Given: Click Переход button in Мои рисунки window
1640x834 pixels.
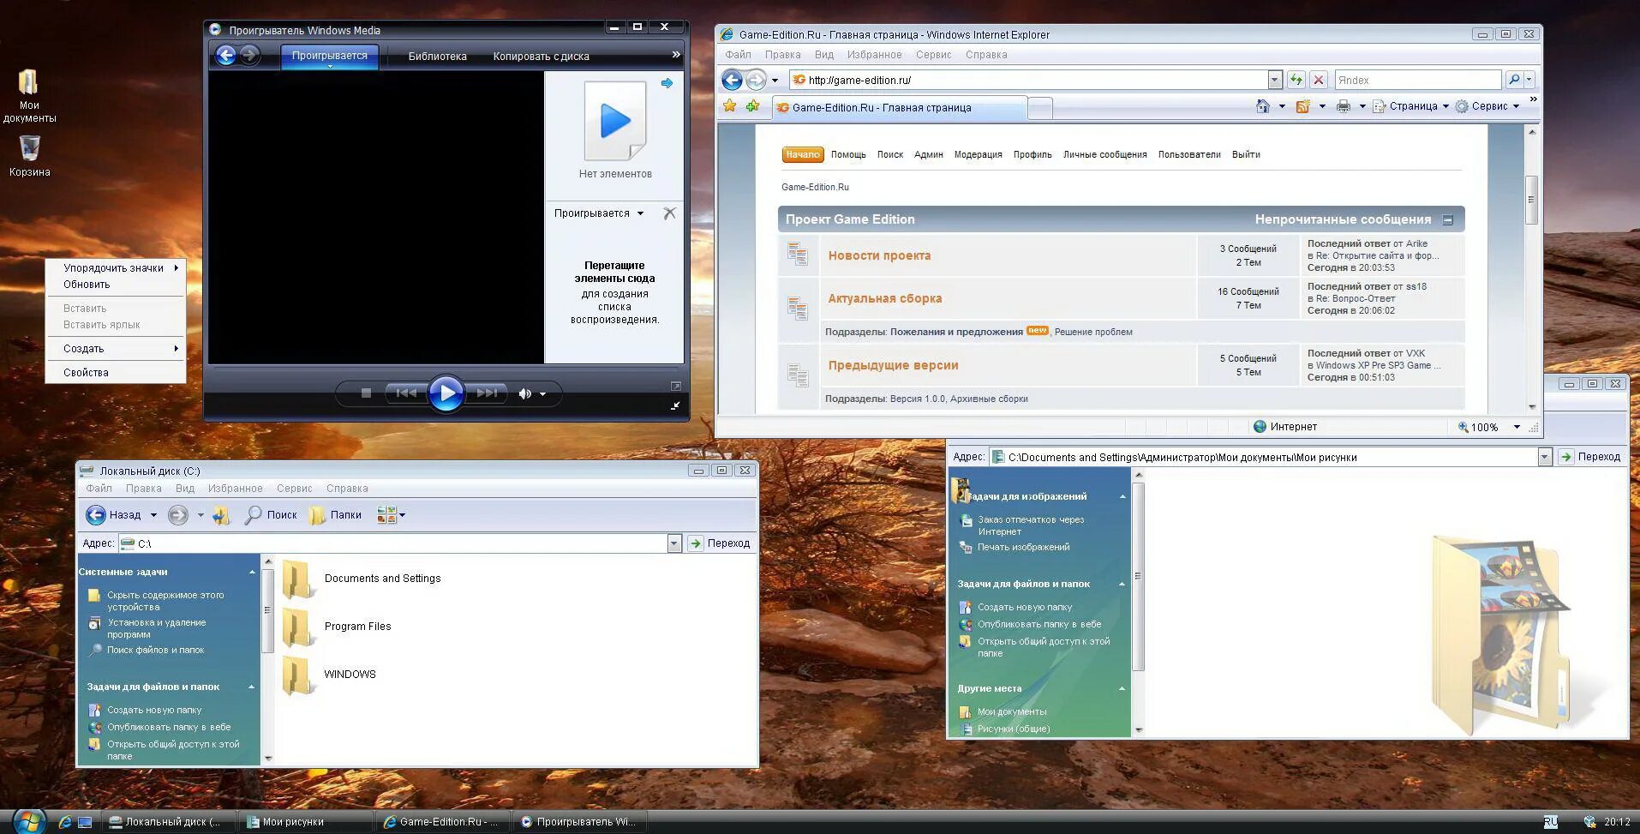Looking at the screenshot, I should coord(1590,457).
